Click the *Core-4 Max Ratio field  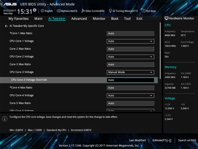(x=130, y=88)
